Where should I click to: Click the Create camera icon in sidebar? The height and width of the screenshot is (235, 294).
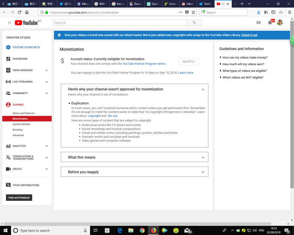point(8,169)
